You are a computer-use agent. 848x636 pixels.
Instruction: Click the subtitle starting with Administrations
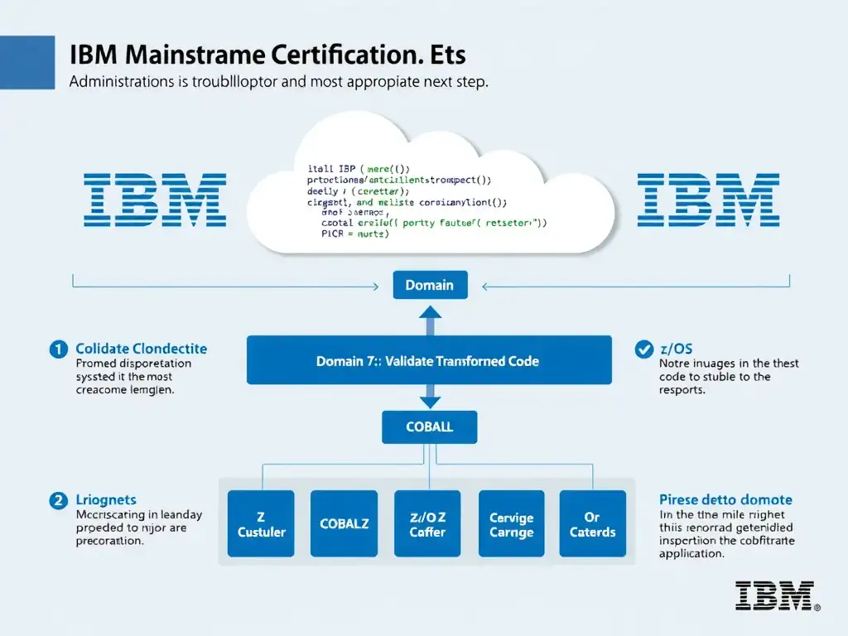coord(278,82)
